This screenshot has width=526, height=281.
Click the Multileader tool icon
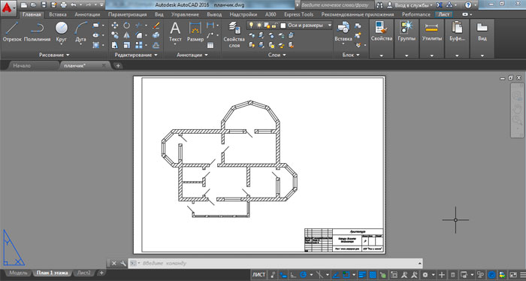tap(210, 35)
